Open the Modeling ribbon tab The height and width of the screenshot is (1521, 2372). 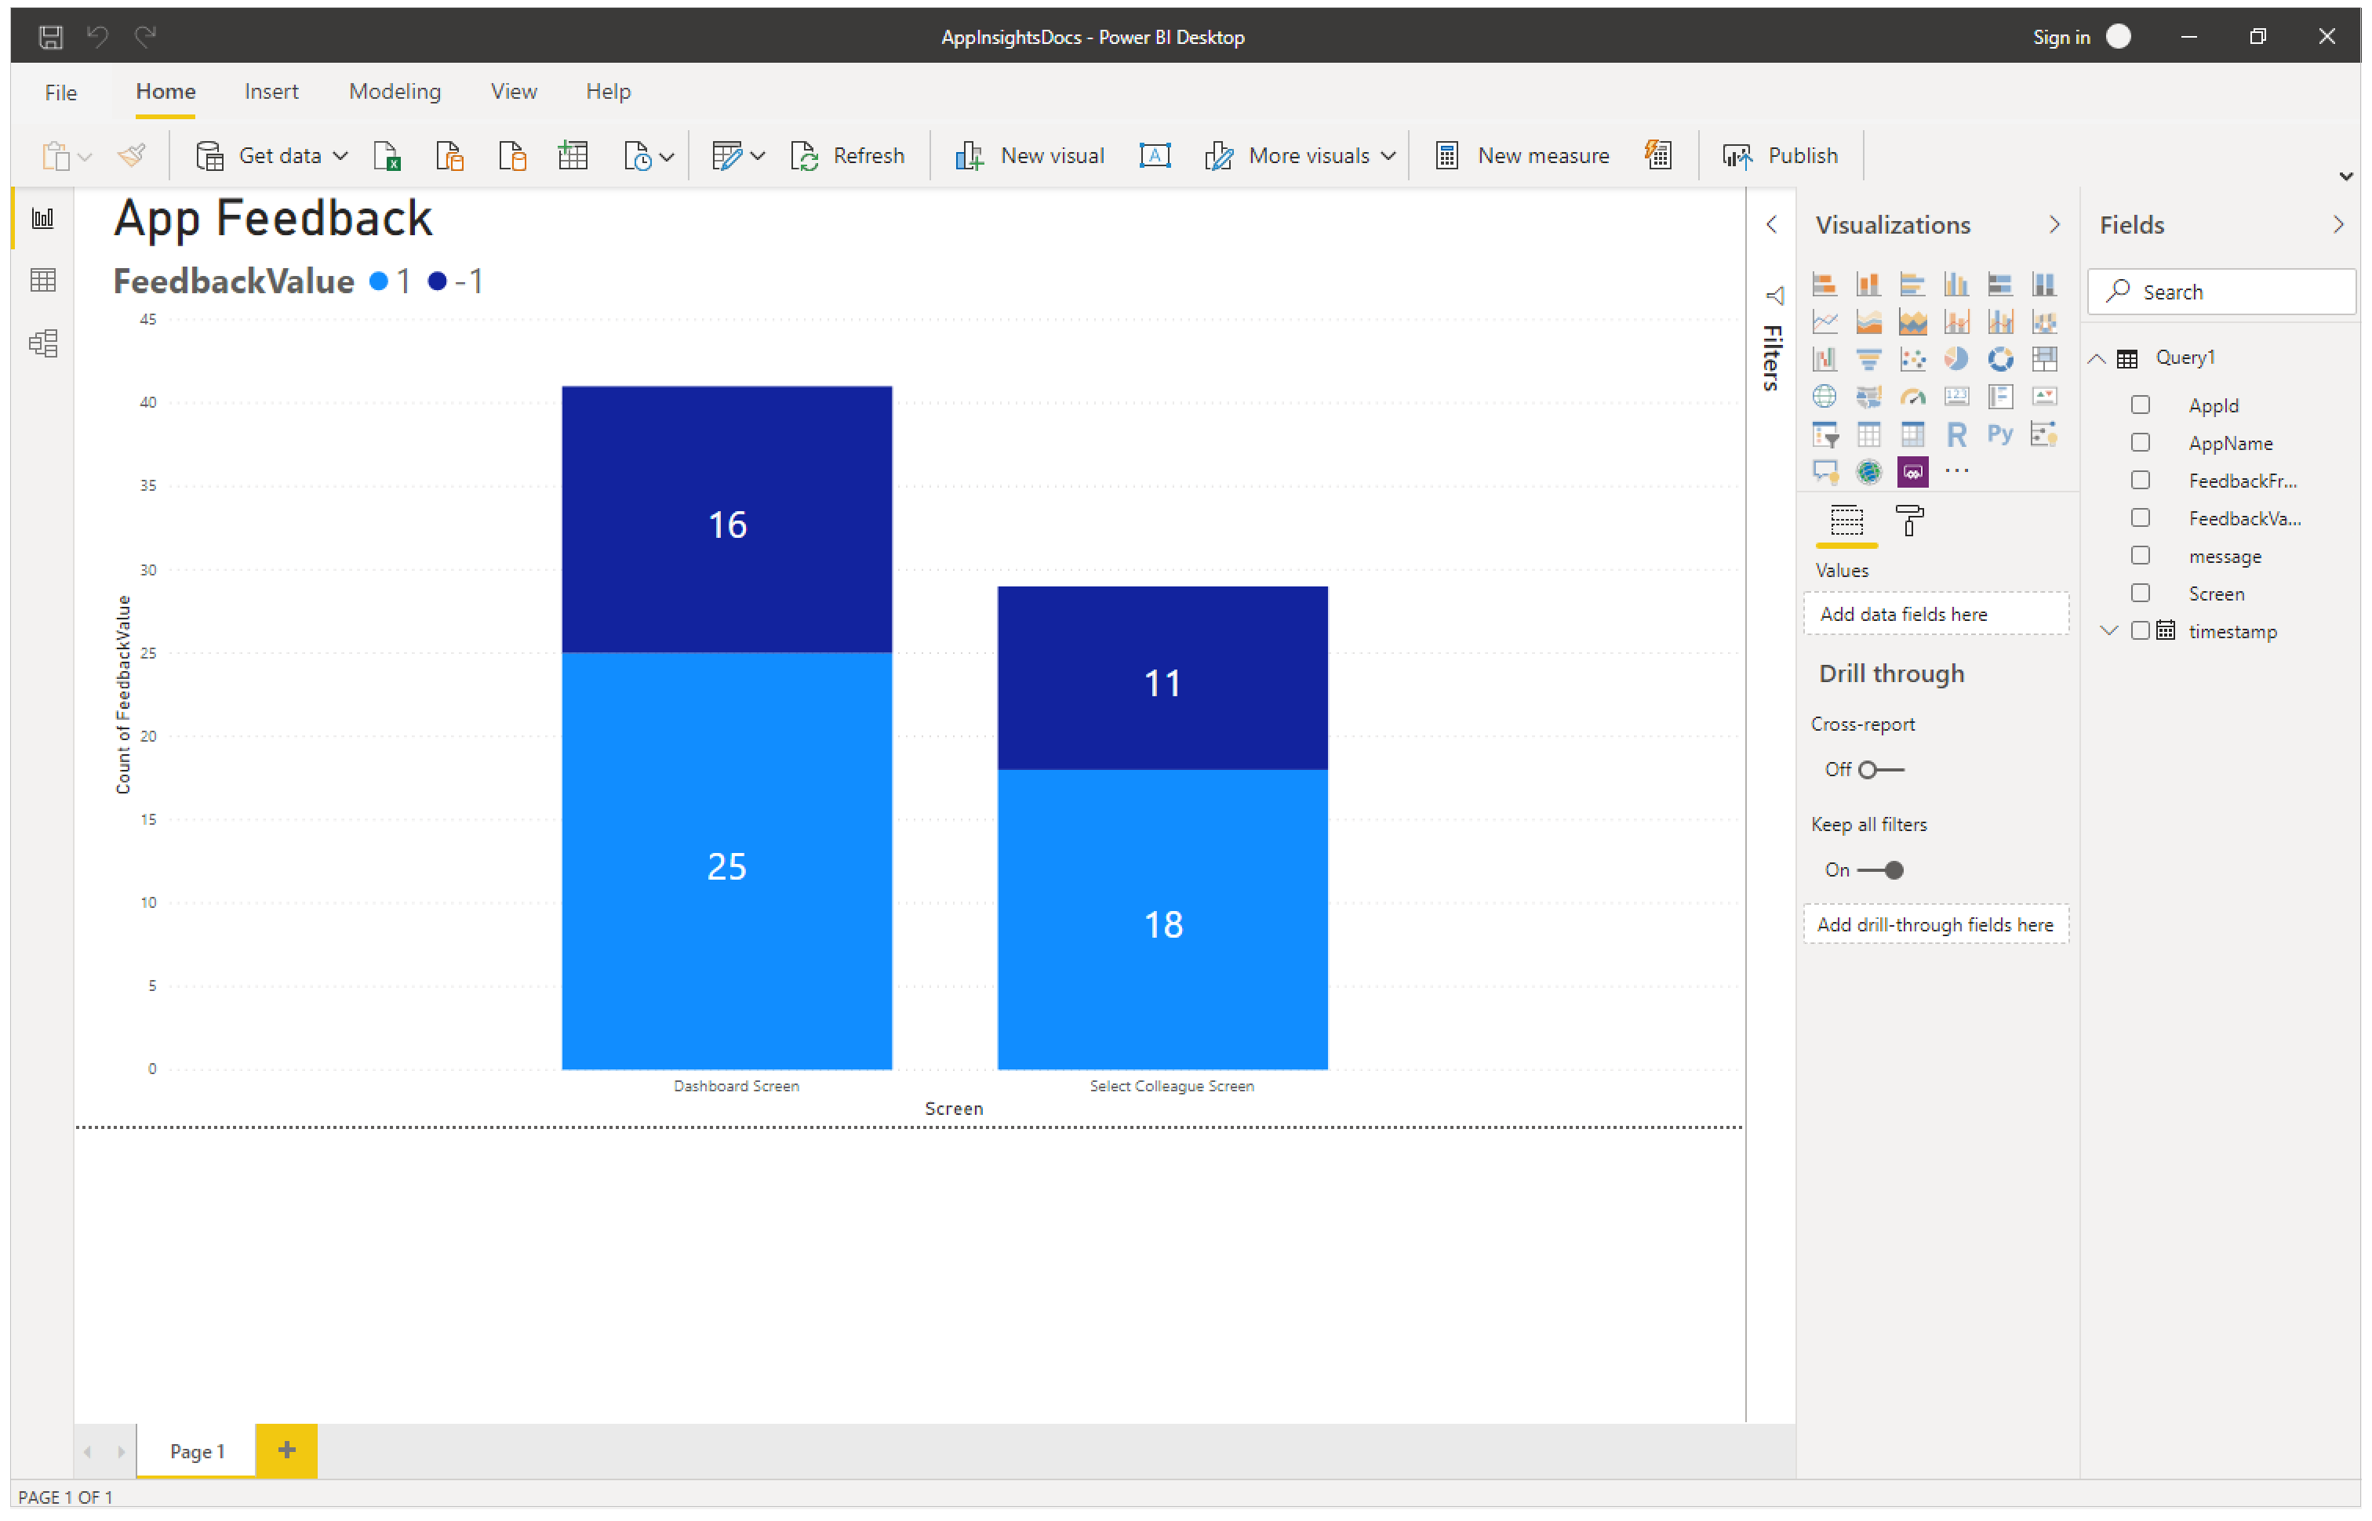392,92
